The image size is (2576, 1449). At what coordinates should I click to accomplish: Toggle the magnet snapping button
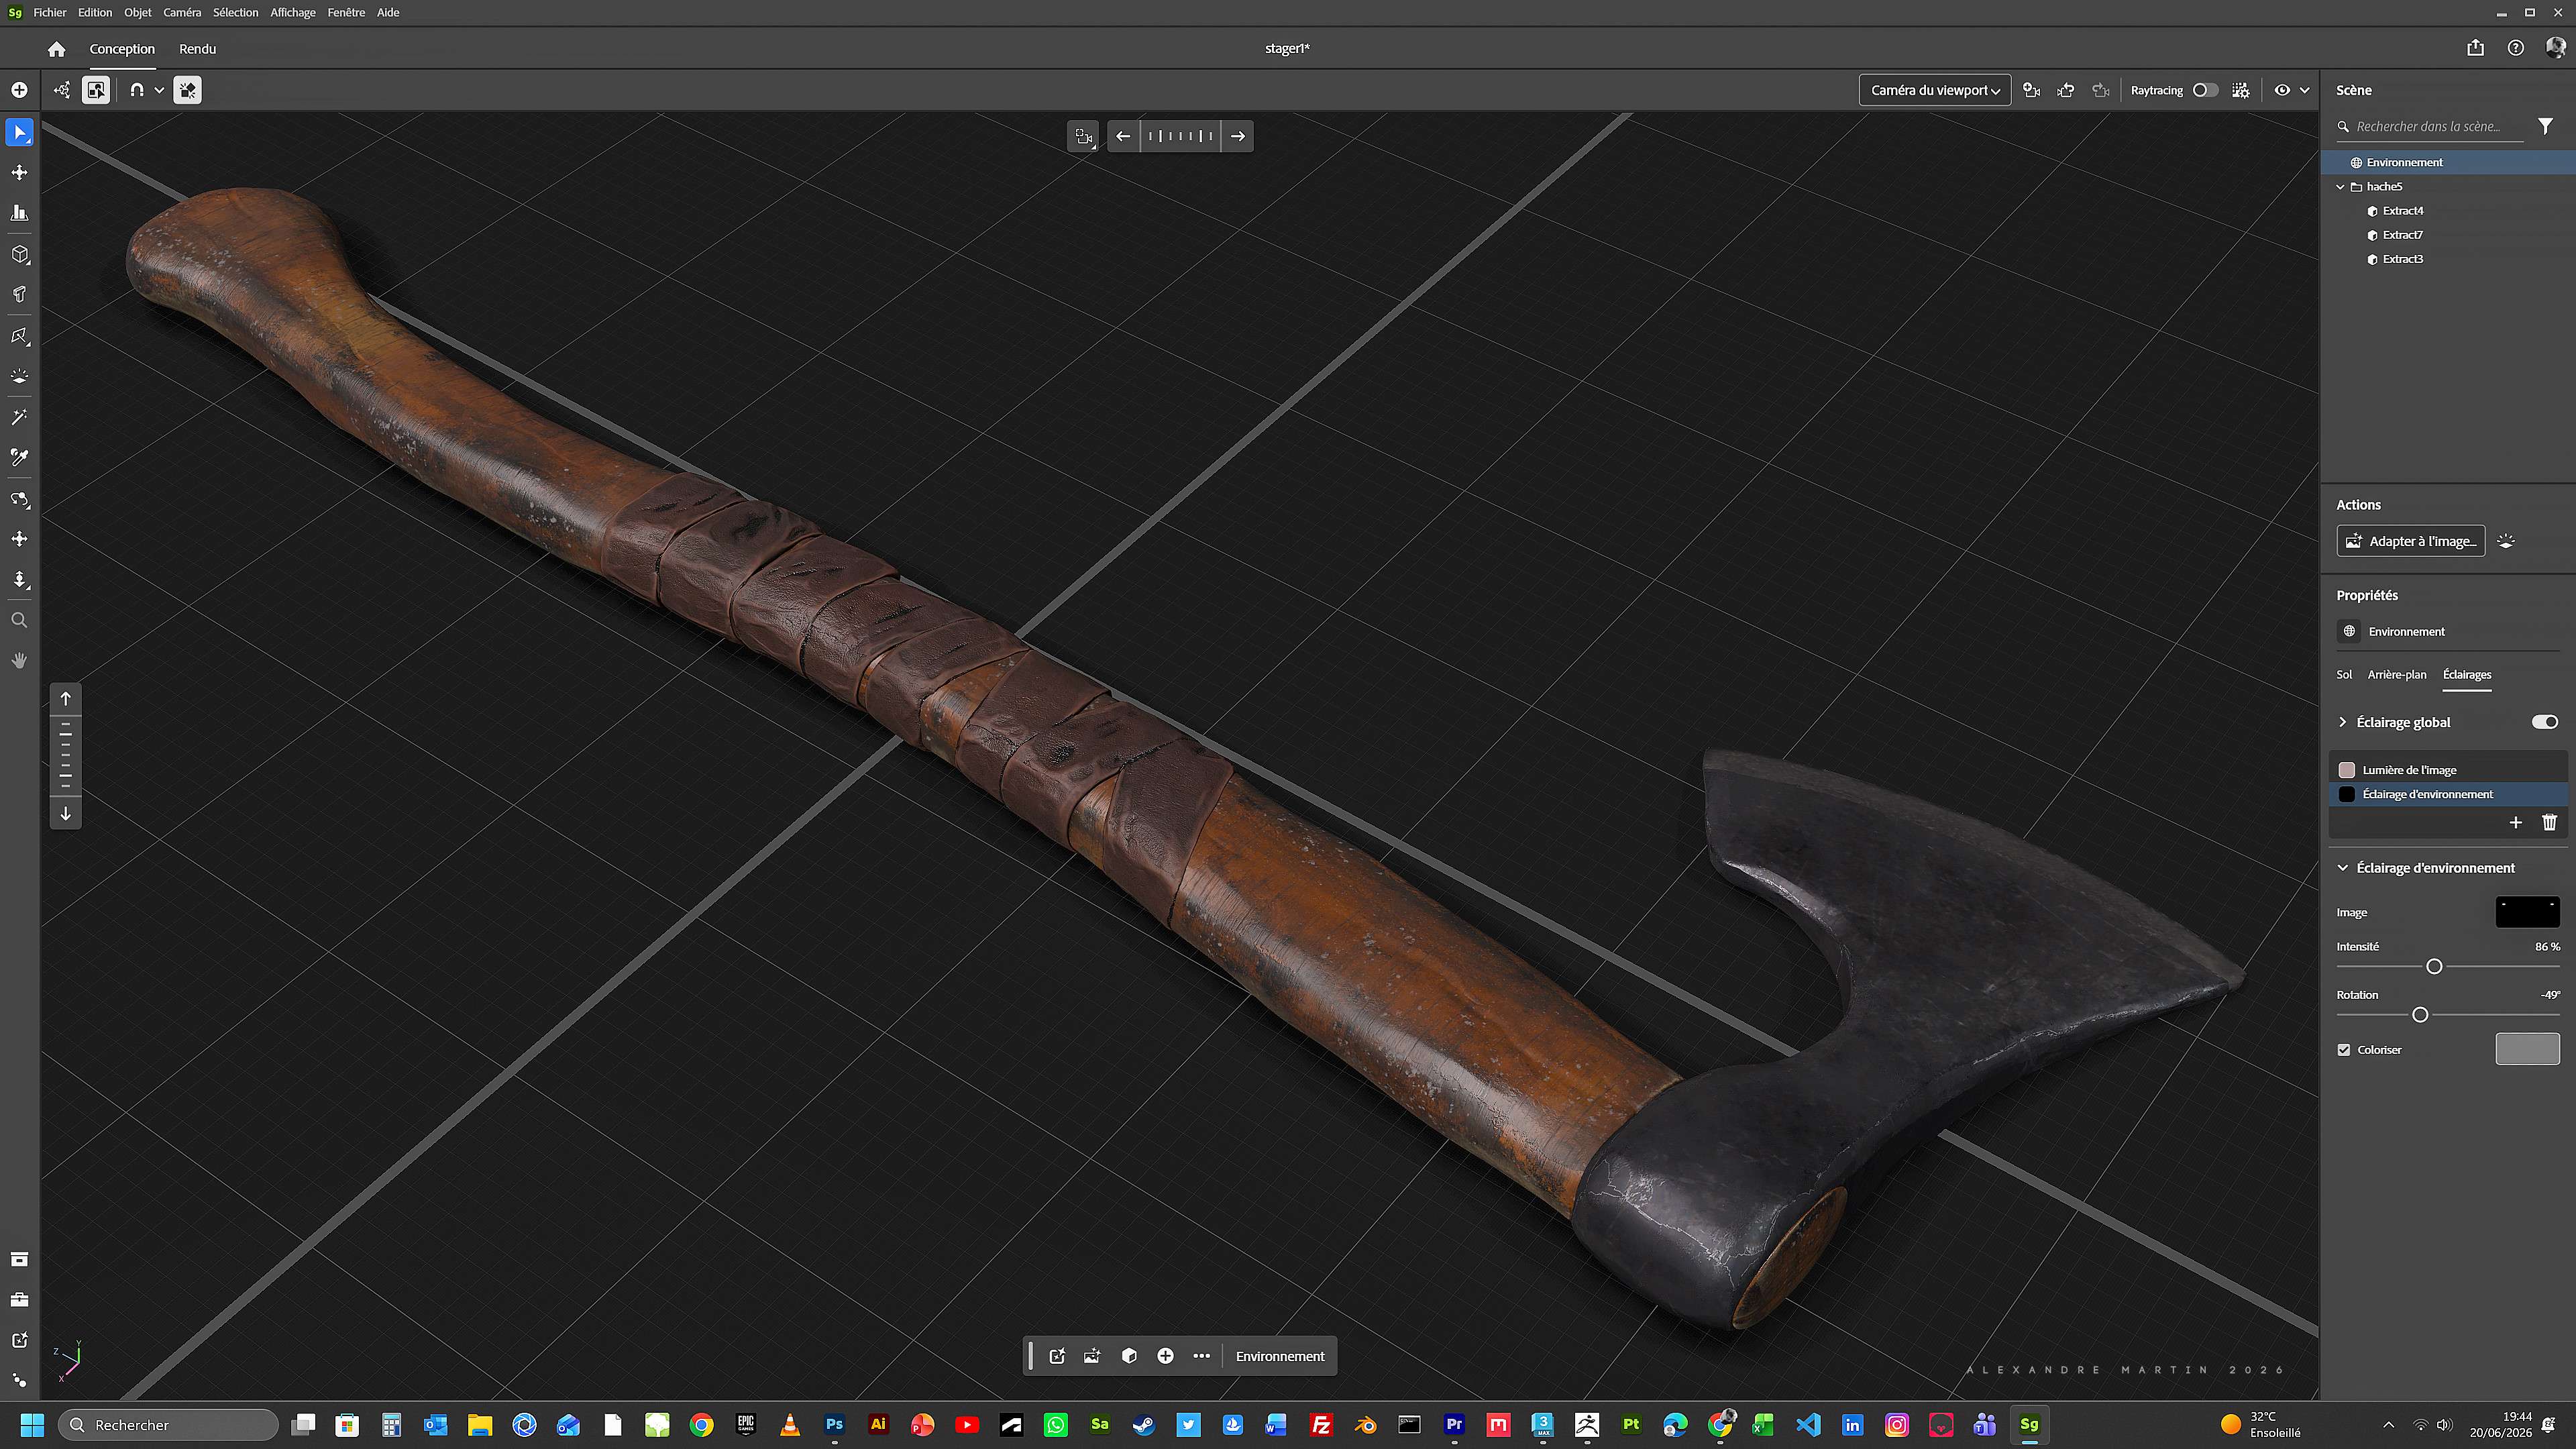point(137,90)
